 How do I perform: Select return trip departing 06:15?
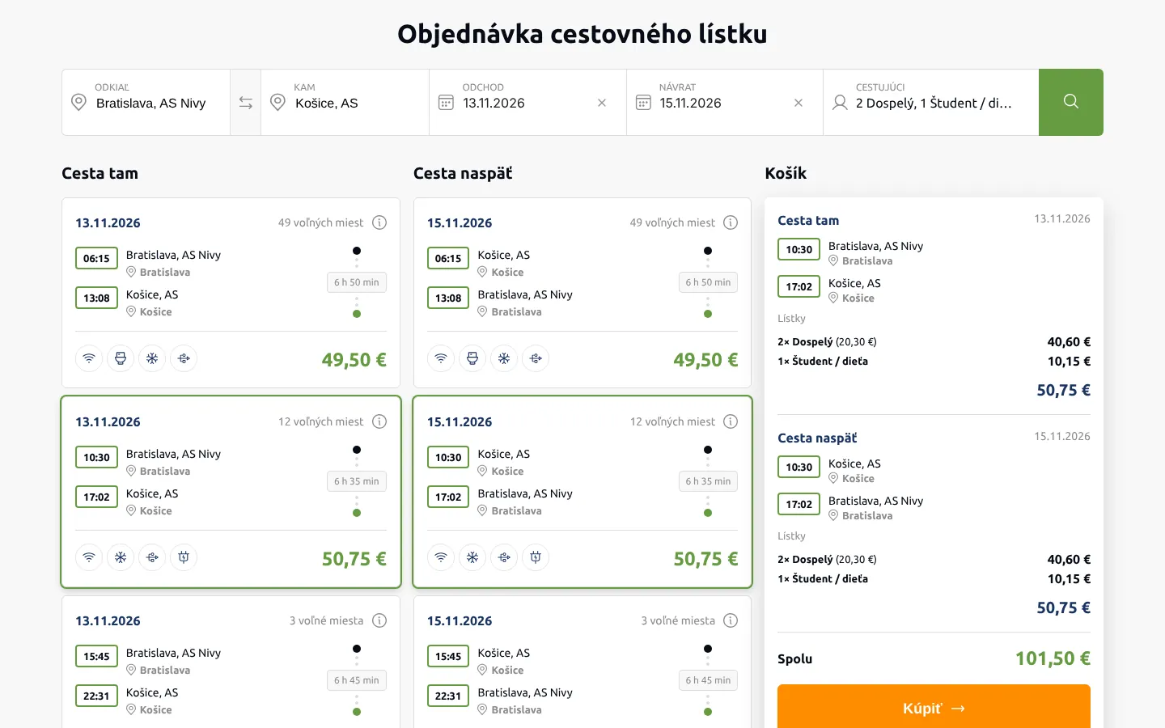tap(582, 293)
